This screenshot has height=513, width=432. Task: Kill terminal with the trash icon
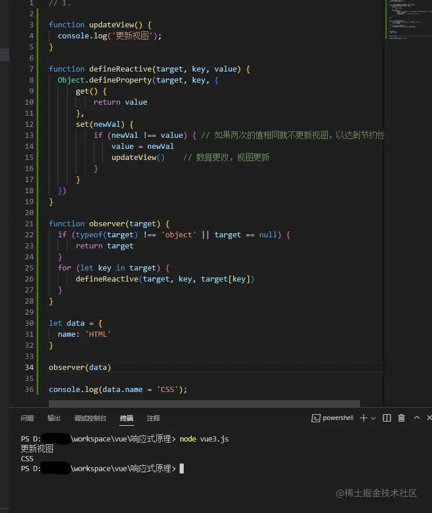coord(401,418)
